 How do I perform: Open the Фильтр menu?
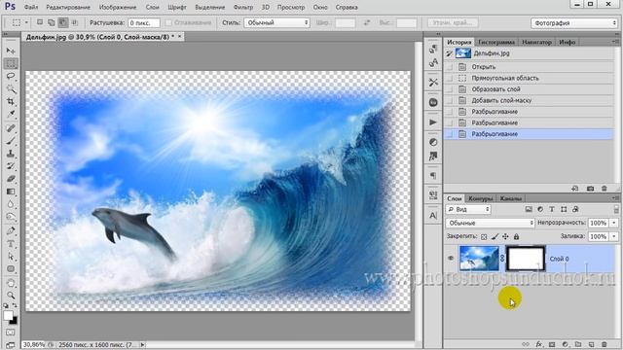tap(243, 7)
